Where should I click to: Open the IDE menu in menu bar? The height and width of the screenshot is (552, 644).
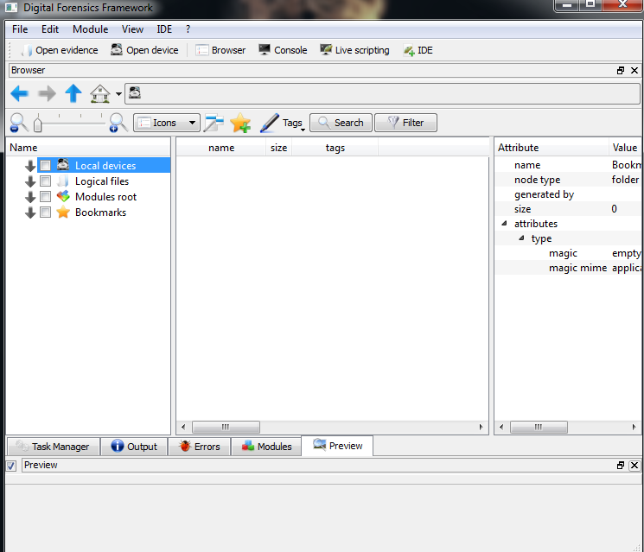point(164,29)
